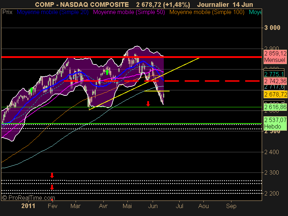
Task: Select the 2 775,1 price tag
Action: tap(274, 74)
